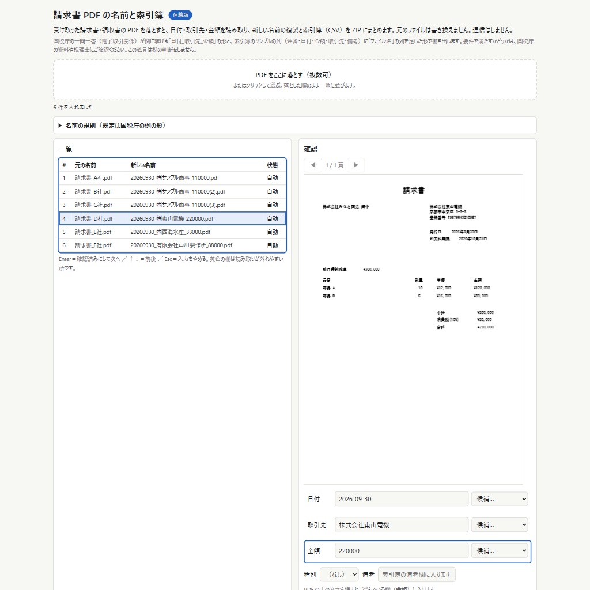This screenshot has height=590, width=590.
Task: Select row 請求書_E社.pdf in the list
Action: [x=172, y=232]
